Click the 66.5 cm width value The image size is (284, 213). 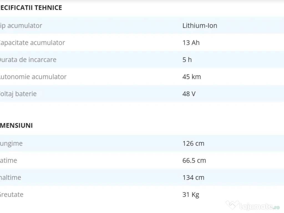click(x=194, y=161)
